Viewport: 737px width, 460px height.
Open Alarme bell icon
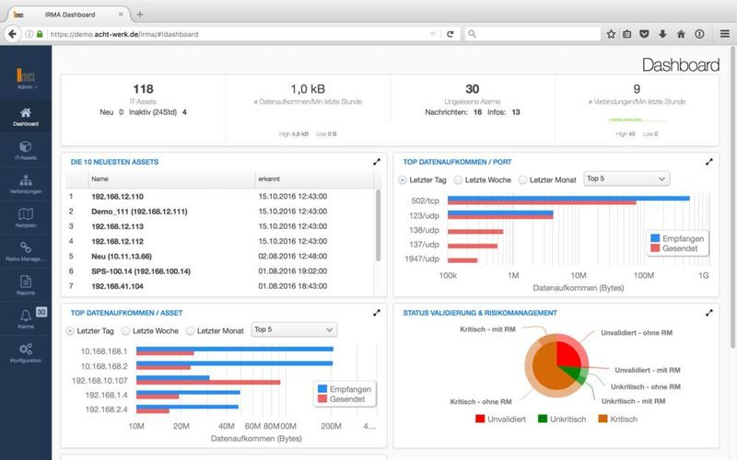(25, 318)
